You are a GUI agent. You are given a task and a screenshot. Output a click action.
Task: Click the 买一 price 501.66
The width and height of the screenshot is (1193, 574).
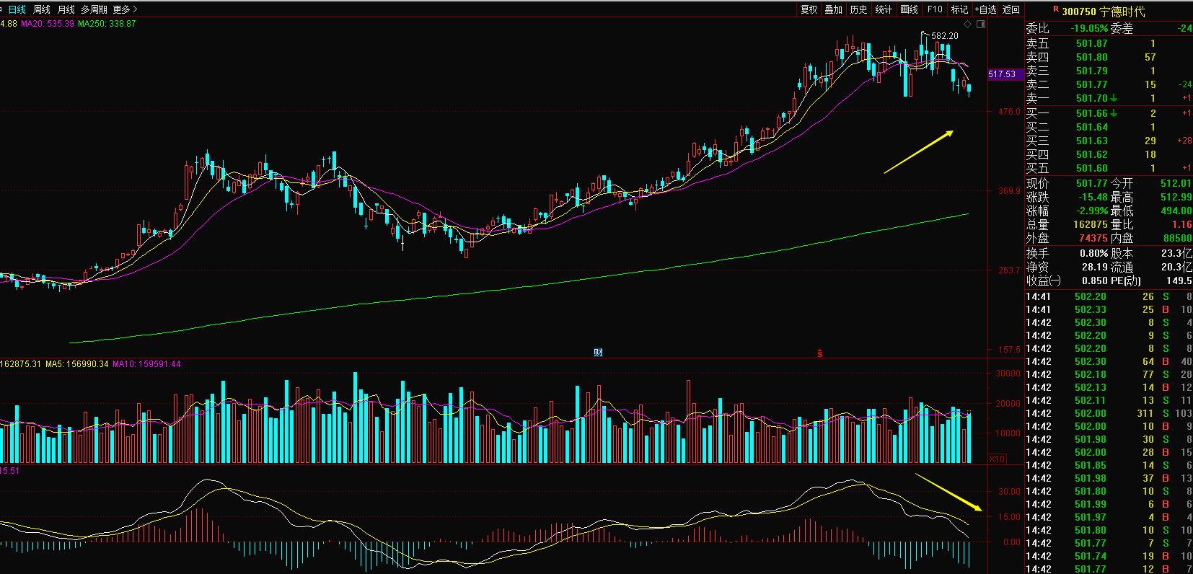pyautogui.click(x=1091, y=113)
